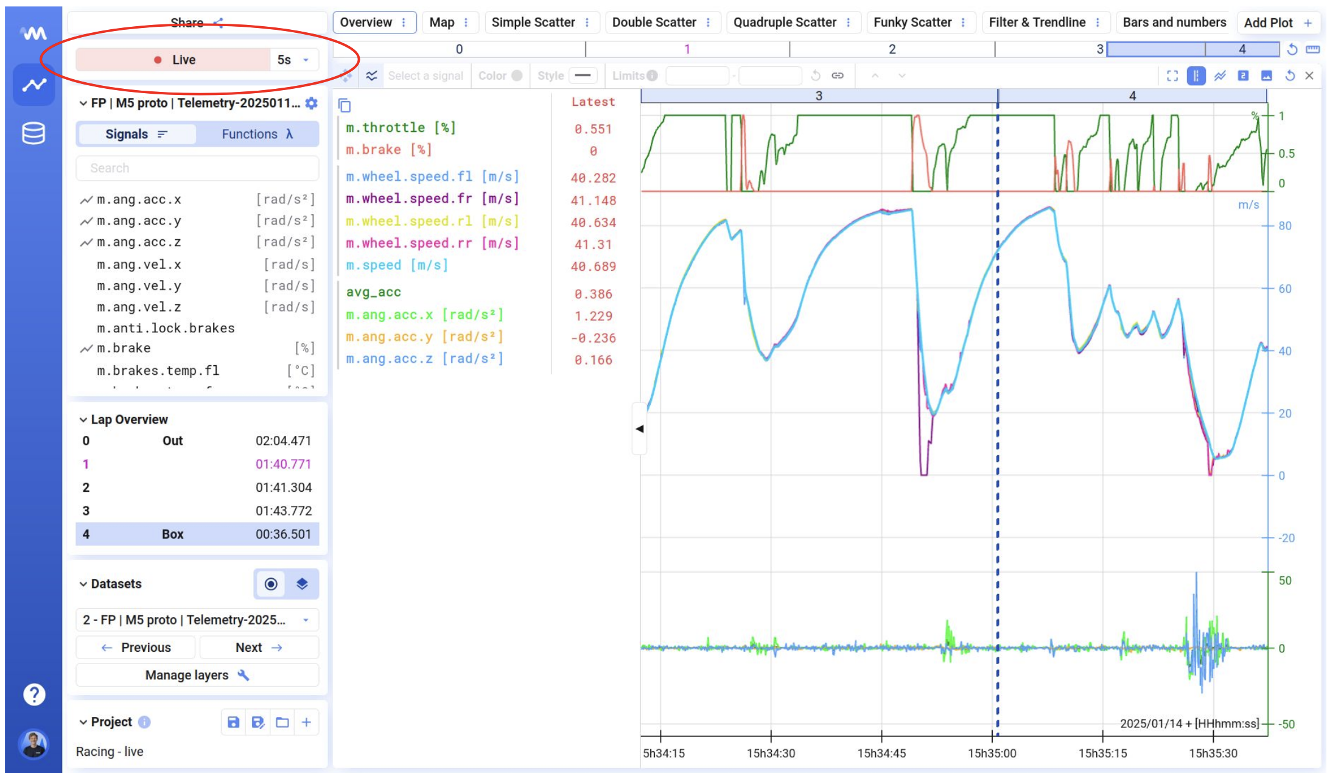This screenshot has width=1327, height=773.
Task: Switch to the Functions tab
Action: [257, 135]
